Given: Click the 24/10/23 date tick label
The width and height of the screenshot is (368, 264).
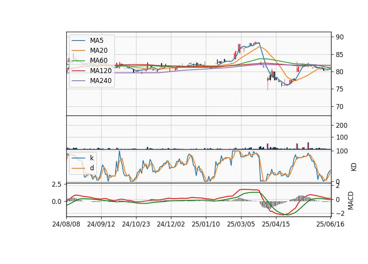Looking at the screenshot, I should [136, 224].
